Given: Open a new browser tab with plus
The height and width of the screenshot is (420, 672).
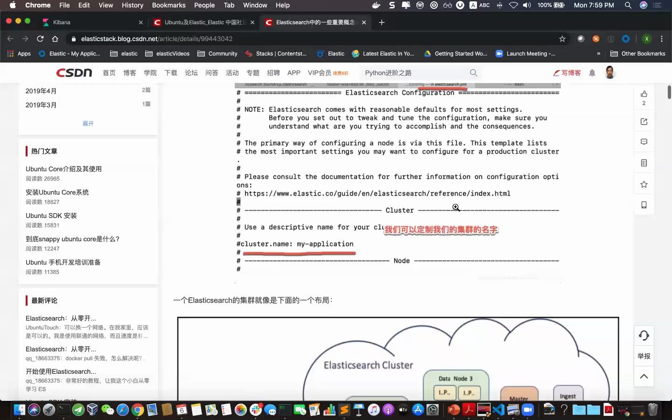Looking at the screenshot, I should (x=382, y=22).
